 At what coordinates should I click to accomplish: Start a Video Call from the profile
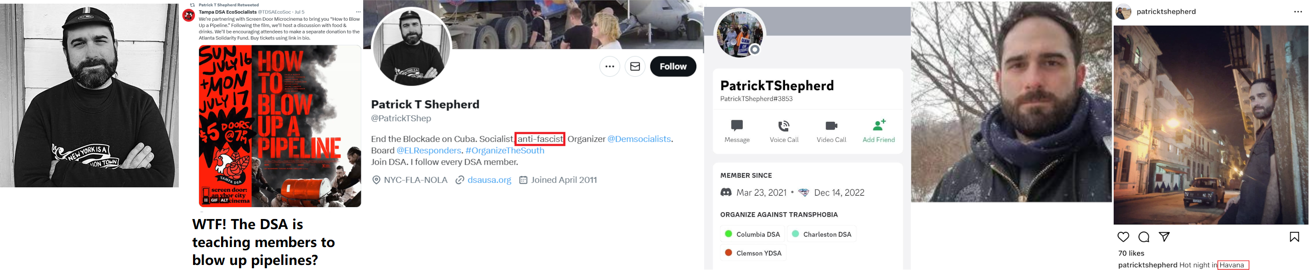coord(831,126)
